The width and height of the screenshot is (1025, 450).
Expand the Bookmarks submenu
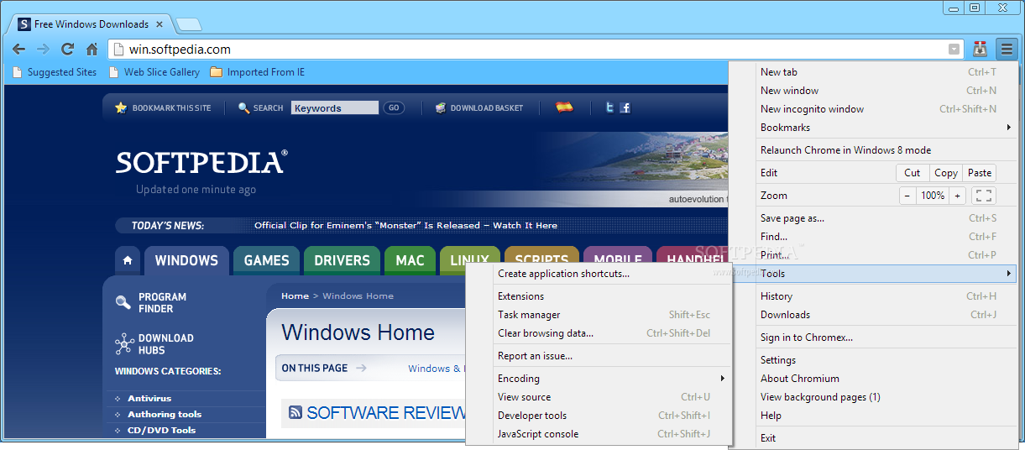tap(873, 128)
